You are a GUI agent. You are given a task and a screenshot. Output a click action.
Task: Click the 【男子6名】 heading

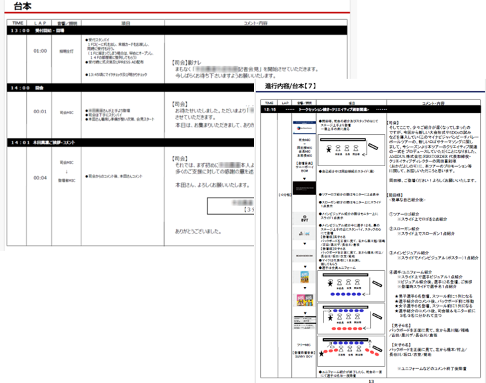point(401,326)
